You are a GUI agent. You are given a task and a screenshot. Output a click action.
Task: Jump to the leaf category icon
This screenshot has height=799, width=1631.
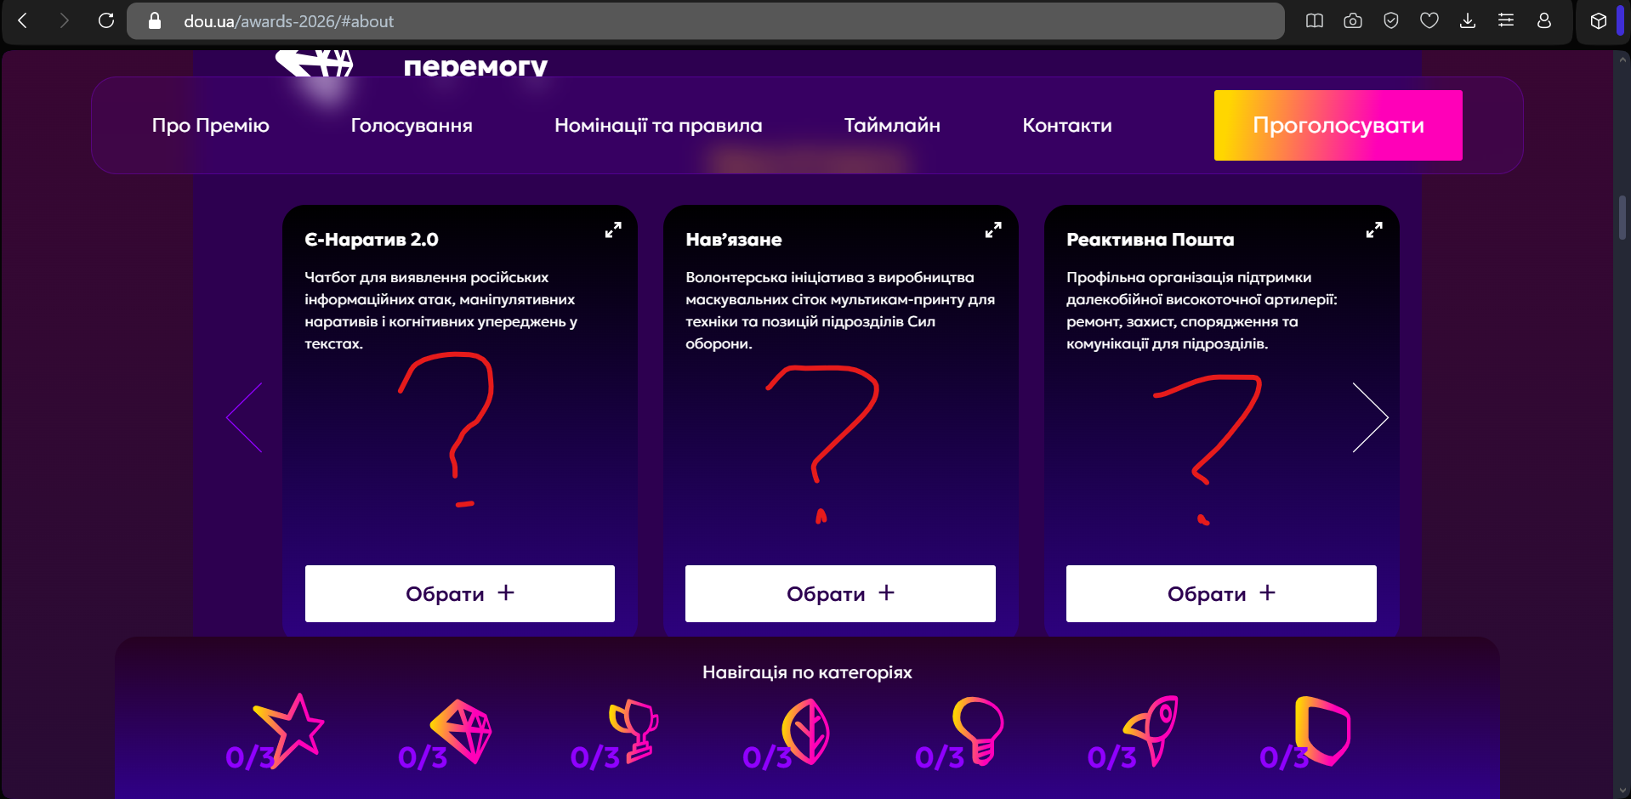(806, 731)
